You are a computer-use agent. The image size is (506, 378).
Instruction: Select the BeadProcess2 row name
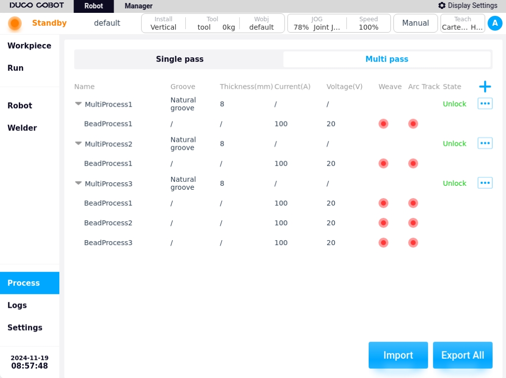[108, 223]
